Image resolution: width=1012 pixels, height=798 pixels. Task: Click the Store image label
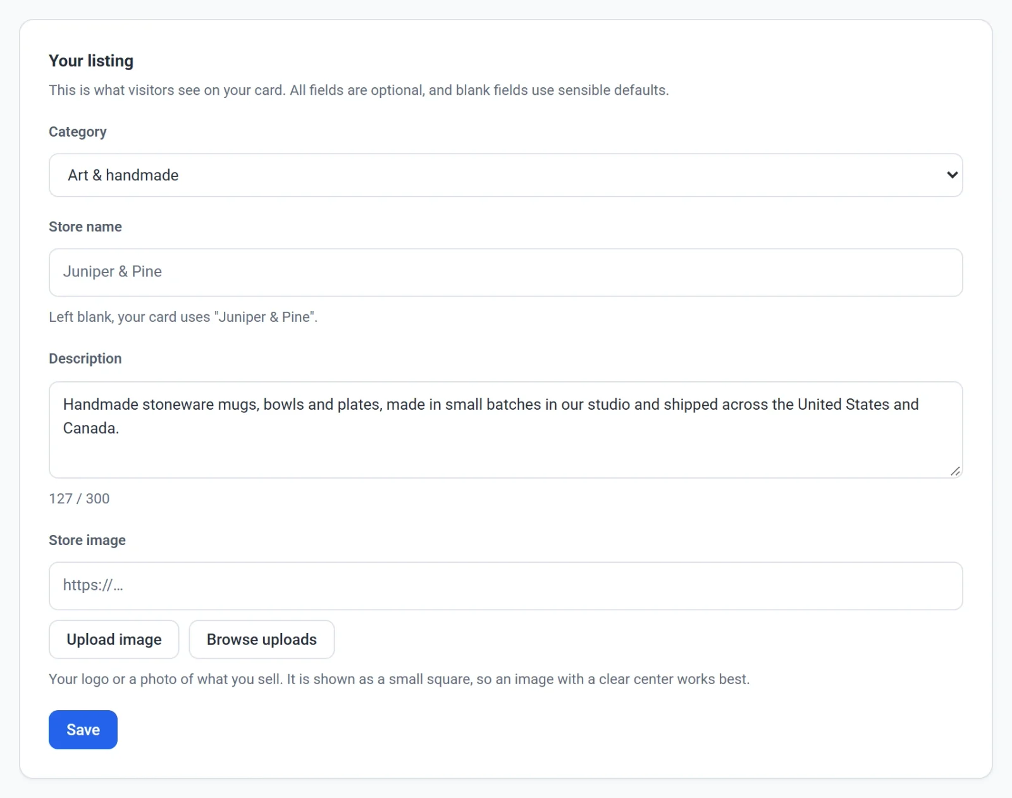(87, 540)
